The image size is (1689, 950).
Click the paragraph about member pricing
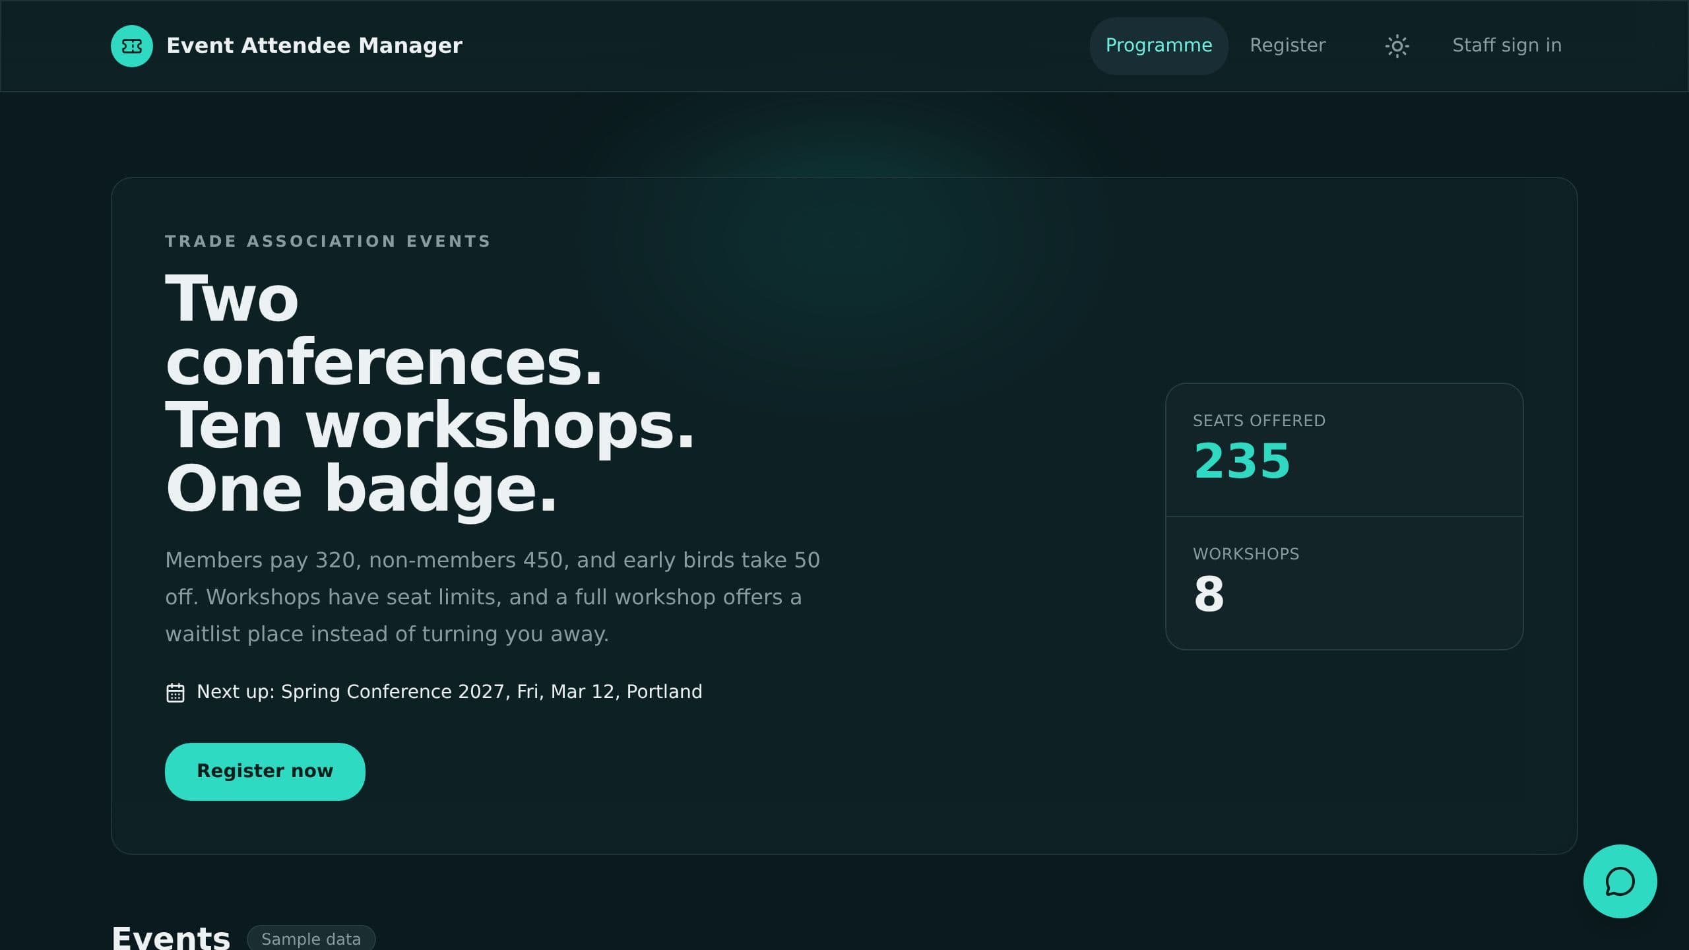[492, 597]
